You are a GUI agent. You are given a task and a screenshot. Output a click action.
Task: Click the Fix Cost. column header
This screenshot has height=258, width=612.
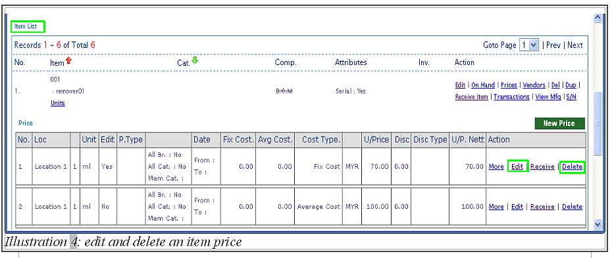click(x=238, y=140)
